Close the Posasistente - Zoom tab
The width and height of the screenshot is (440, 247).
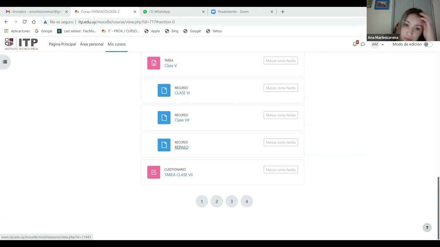[272, 12]
